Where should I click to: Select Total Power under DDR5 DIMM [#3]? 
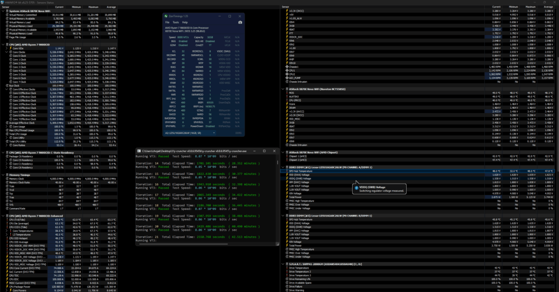click(418, 246)
